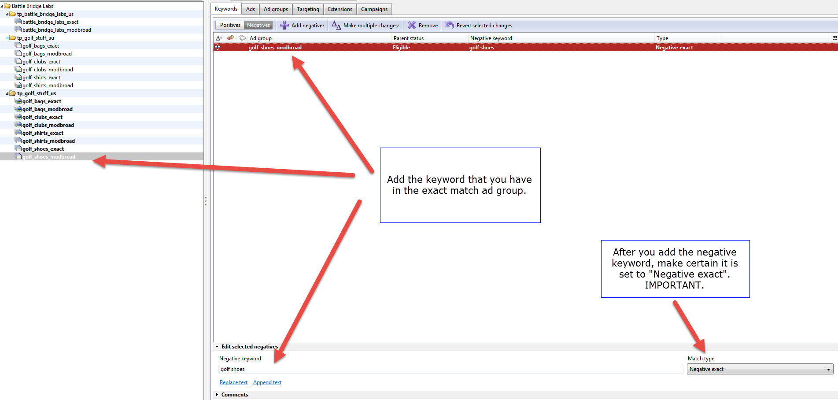Click the error/warning column header icon
838x400 pixels.
pyautogui.click(x=230, y=38)
